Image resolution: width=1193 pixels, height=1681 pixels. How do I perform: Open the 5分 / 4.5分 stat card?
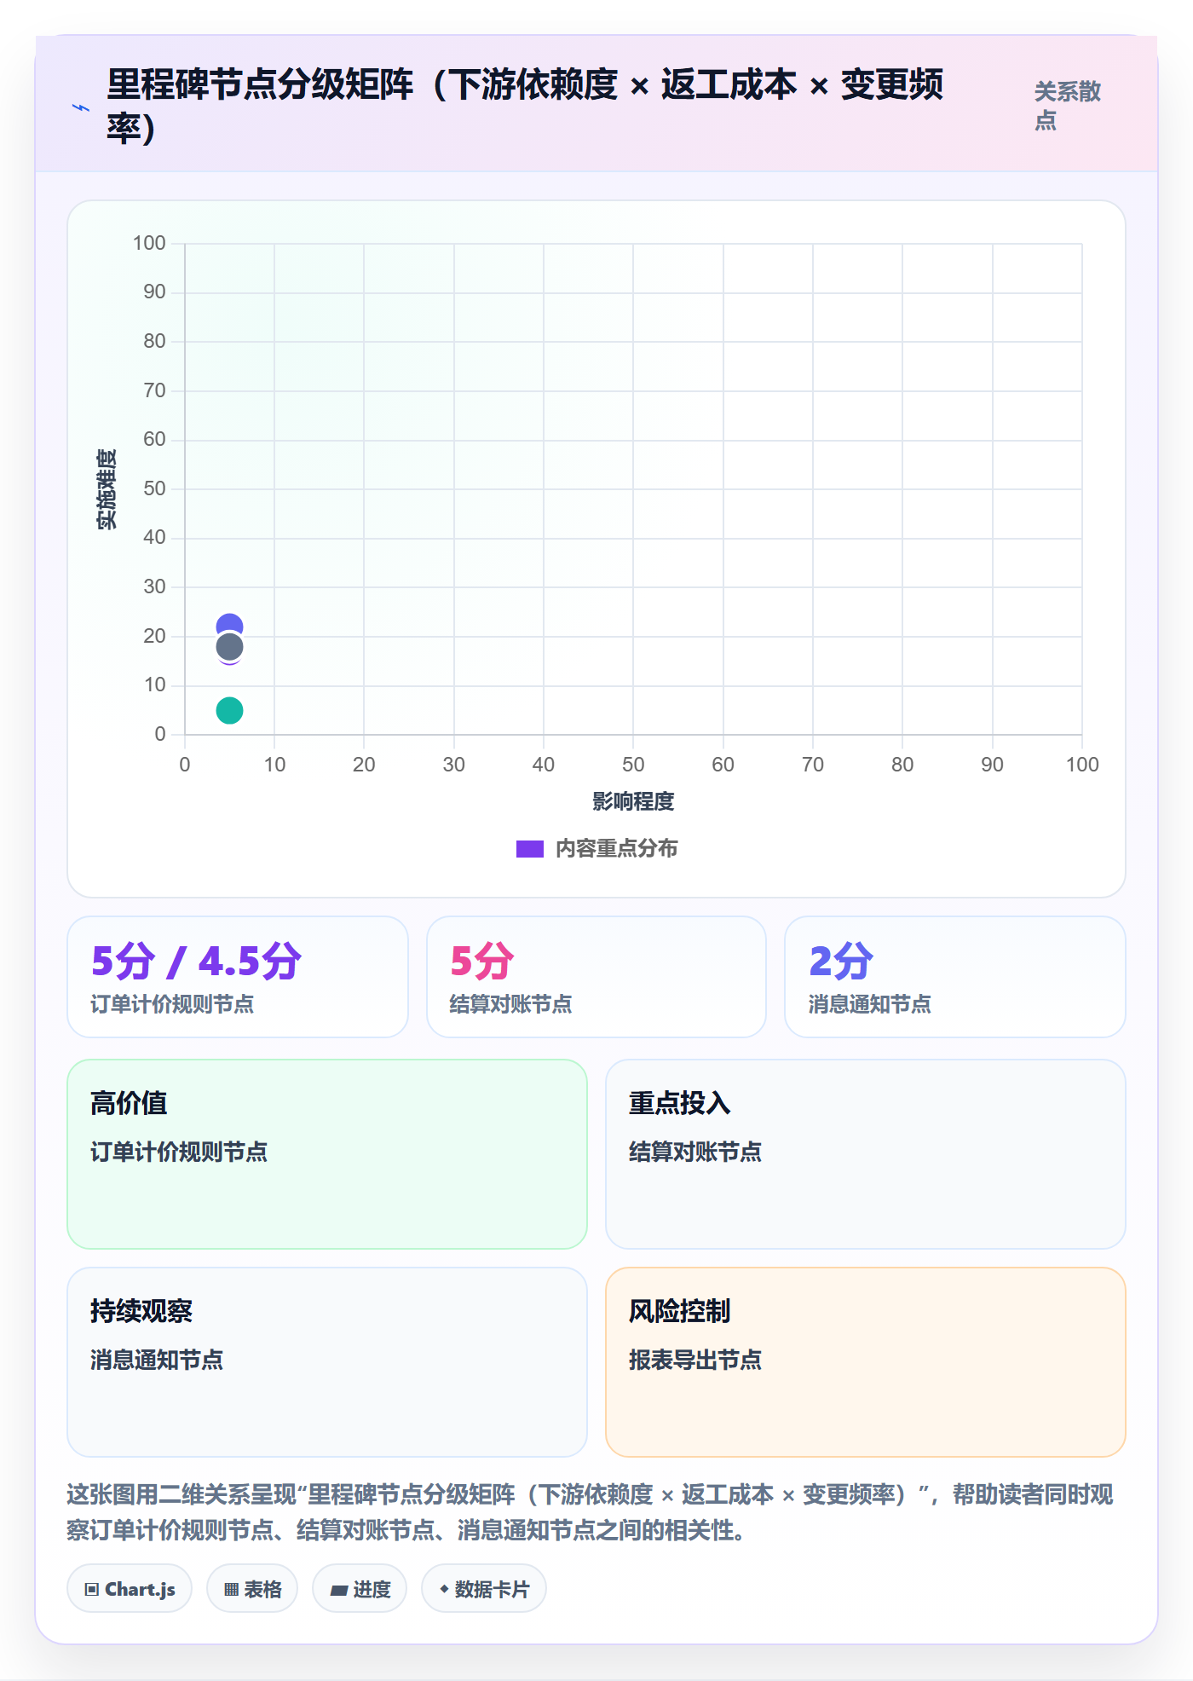pyautogui.click(x=238, y=977)
